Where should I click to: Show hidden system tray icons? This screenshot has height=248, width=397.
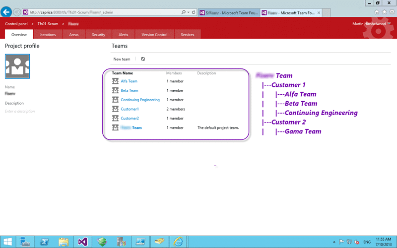334,242
